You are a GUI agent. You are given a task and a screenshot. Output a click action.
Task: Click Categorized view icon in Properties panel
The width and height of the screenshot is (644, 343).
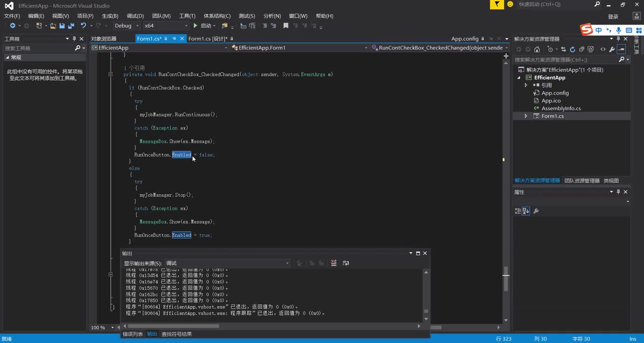point(517,211)
